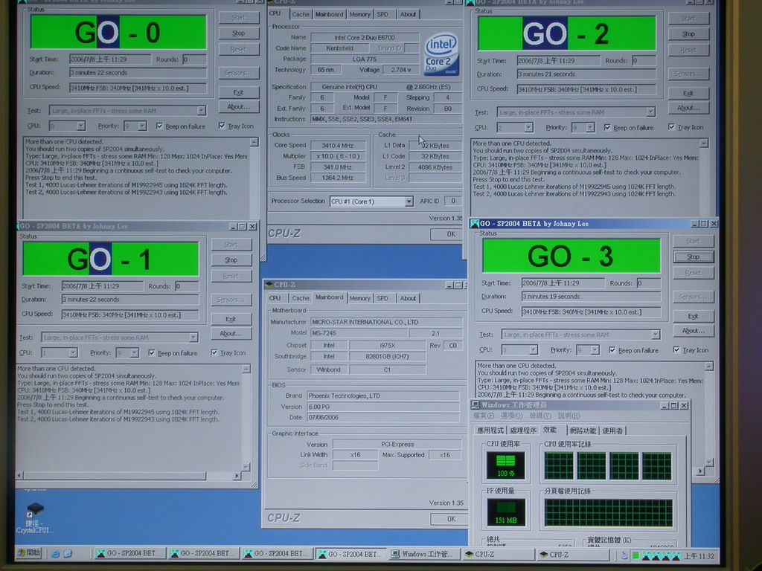This screenshot has height=571, width=762.
Task: Click Exit in the GO - 1 window
Action: pos(231,319)
